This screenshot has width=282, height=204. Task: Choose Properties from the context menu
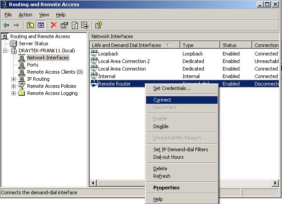click(182, 188)
